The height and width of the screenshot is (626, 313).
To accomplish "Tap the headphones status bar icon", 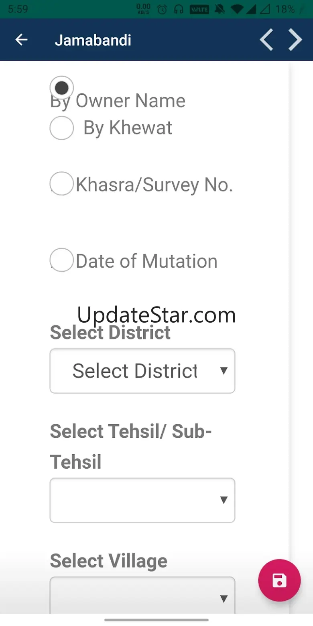I will [179, 9].
